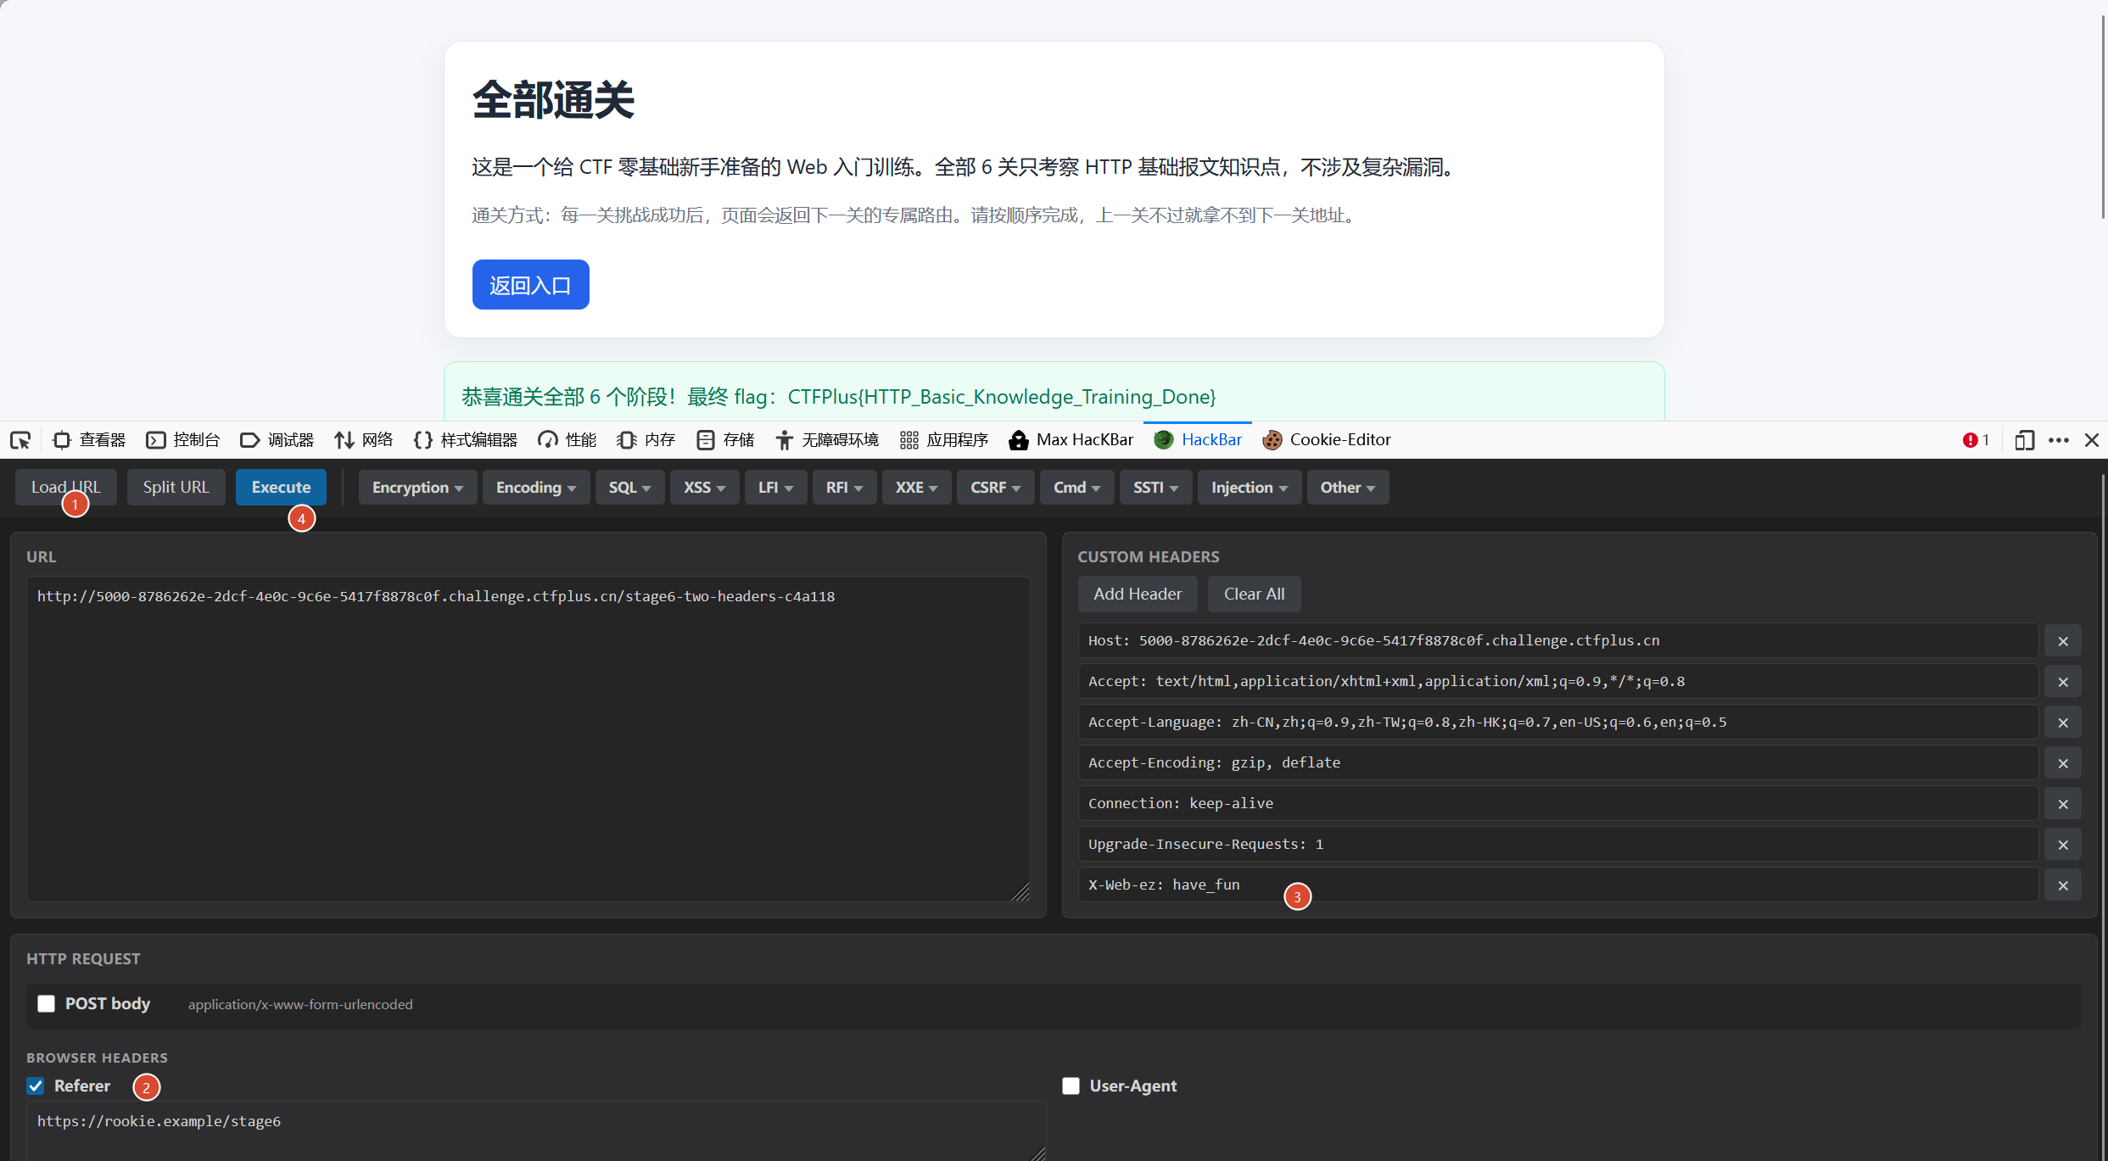Edit the Accept text/html header field
Viewport: 2108px width, 1161px height.
(1557, 681)
